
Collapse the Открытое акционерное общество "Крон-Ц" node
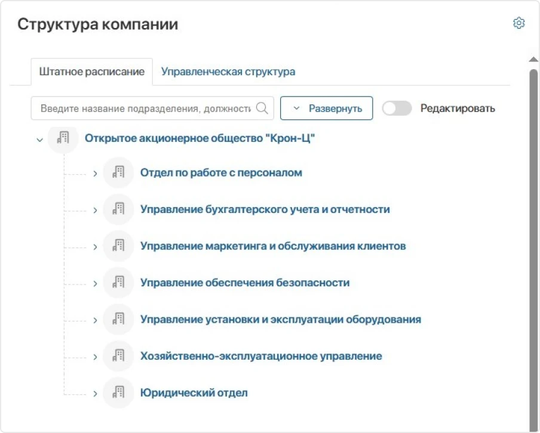(x=40, y=140)
